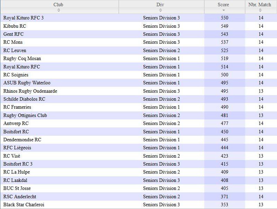The height and width of the screenshot is (209, 277).
Task: Click score value 519
Action: [x=225, y=59]
